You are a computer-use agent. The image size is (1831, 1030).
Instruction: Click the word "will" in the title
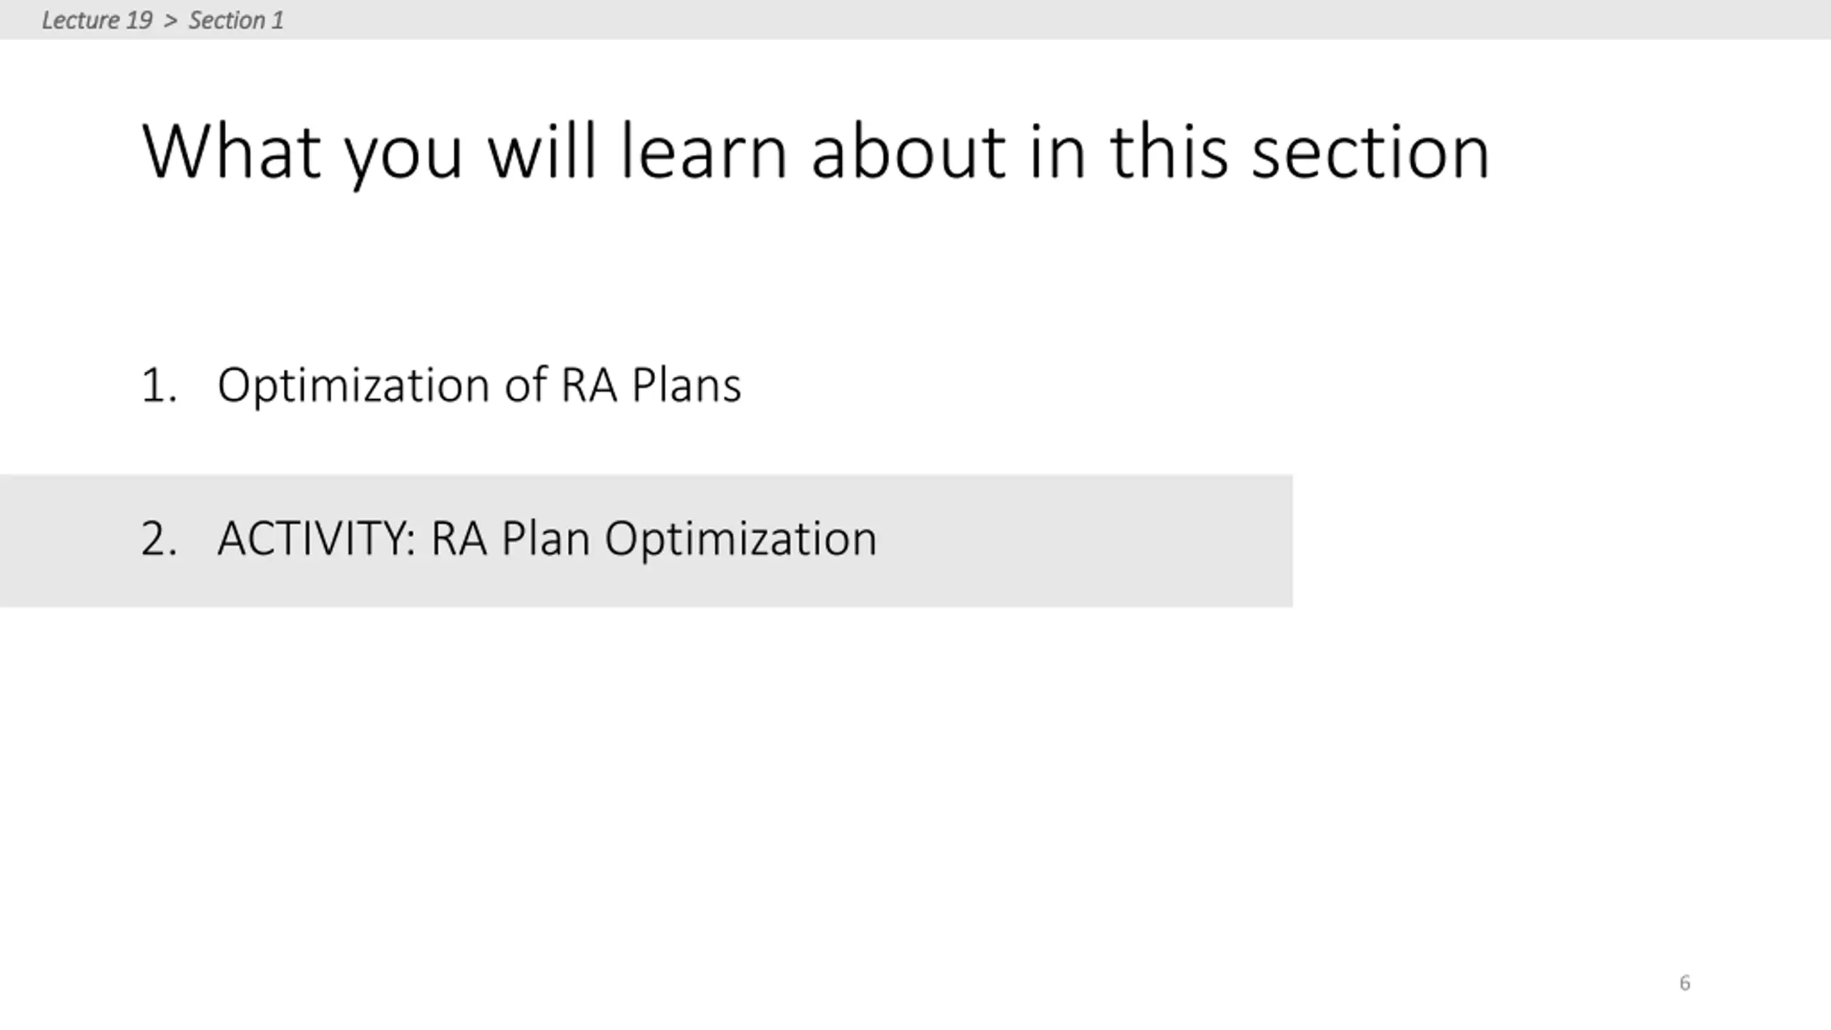(x=542, y=151)
